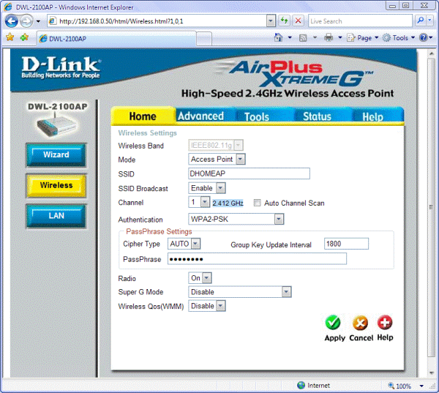
Task: Open a new blank browser tab
Action: click(204, 39)
